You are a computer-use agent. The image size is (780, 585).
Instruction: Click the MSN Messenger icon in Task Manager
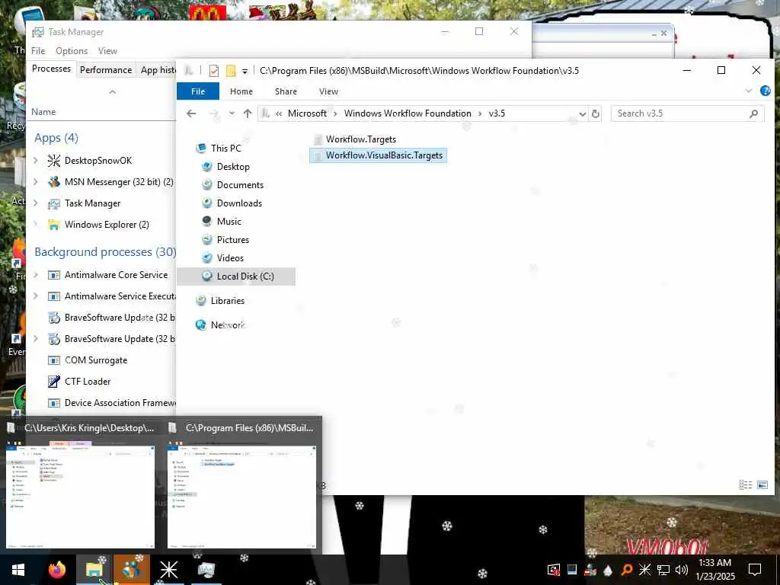[x=54, y=181]
